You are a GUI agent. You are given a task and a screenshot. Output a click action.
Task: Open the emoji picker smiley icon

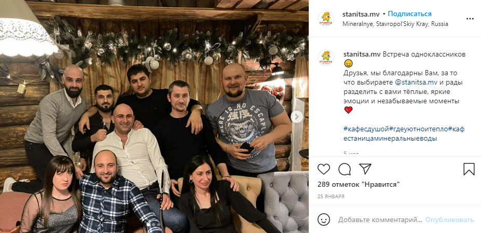[x=324, y=220]
